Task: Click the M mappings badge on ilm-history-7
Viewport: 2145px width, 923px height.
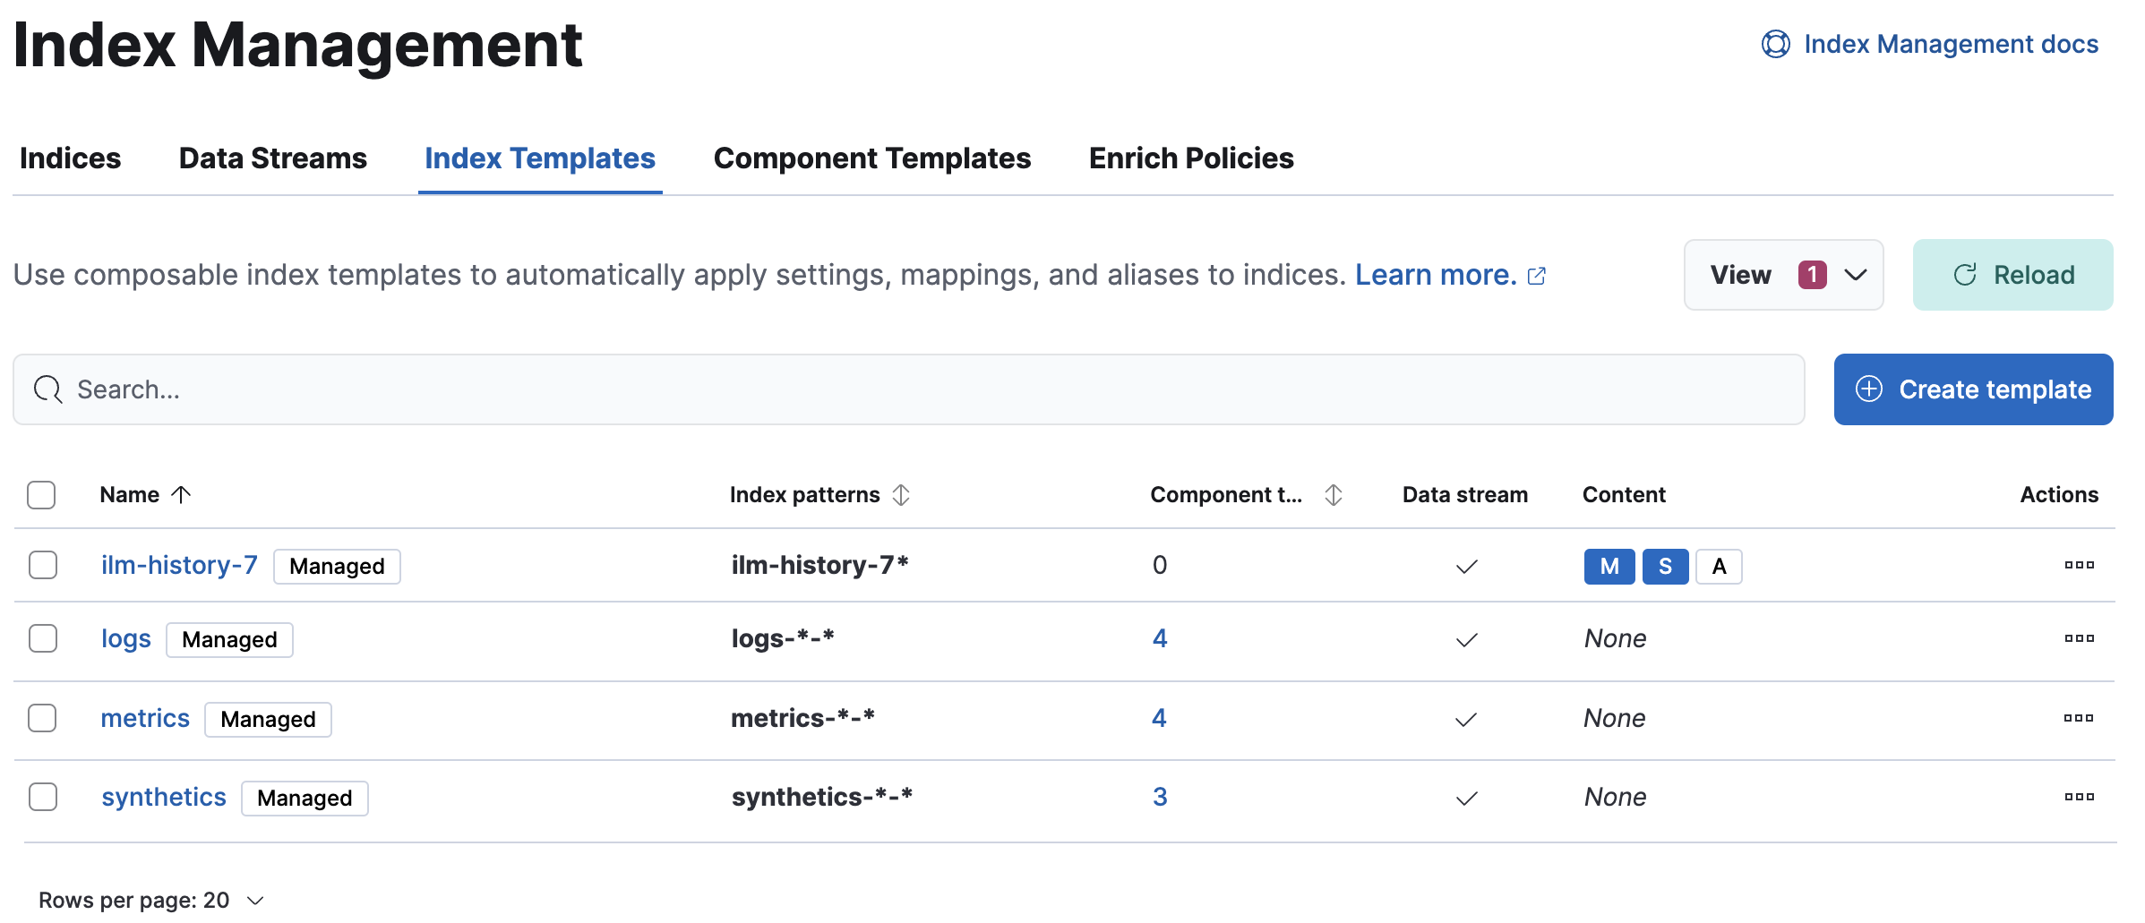Action: (1609, 566)
